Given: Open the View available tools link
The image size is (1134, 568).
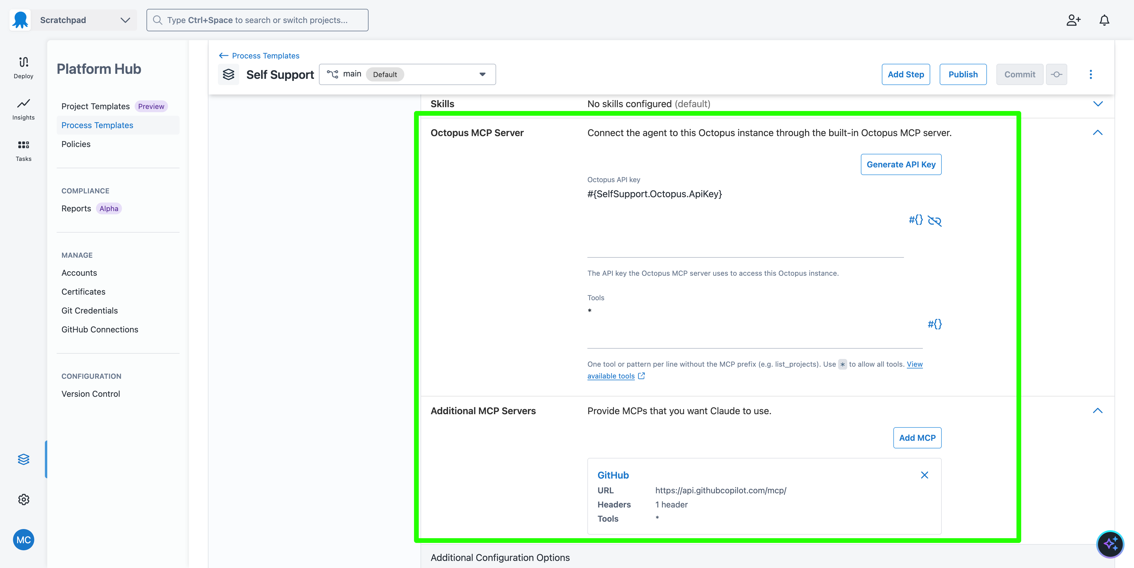Looking at the screenshot, I should pos(755,370).
